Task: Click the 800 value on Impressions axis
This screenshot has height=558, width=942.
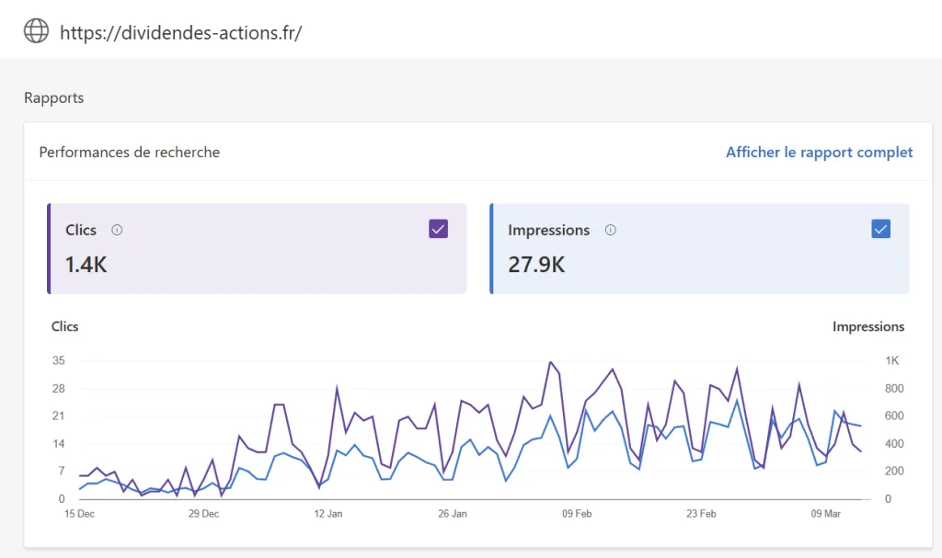Action: [x=894, y=389]
